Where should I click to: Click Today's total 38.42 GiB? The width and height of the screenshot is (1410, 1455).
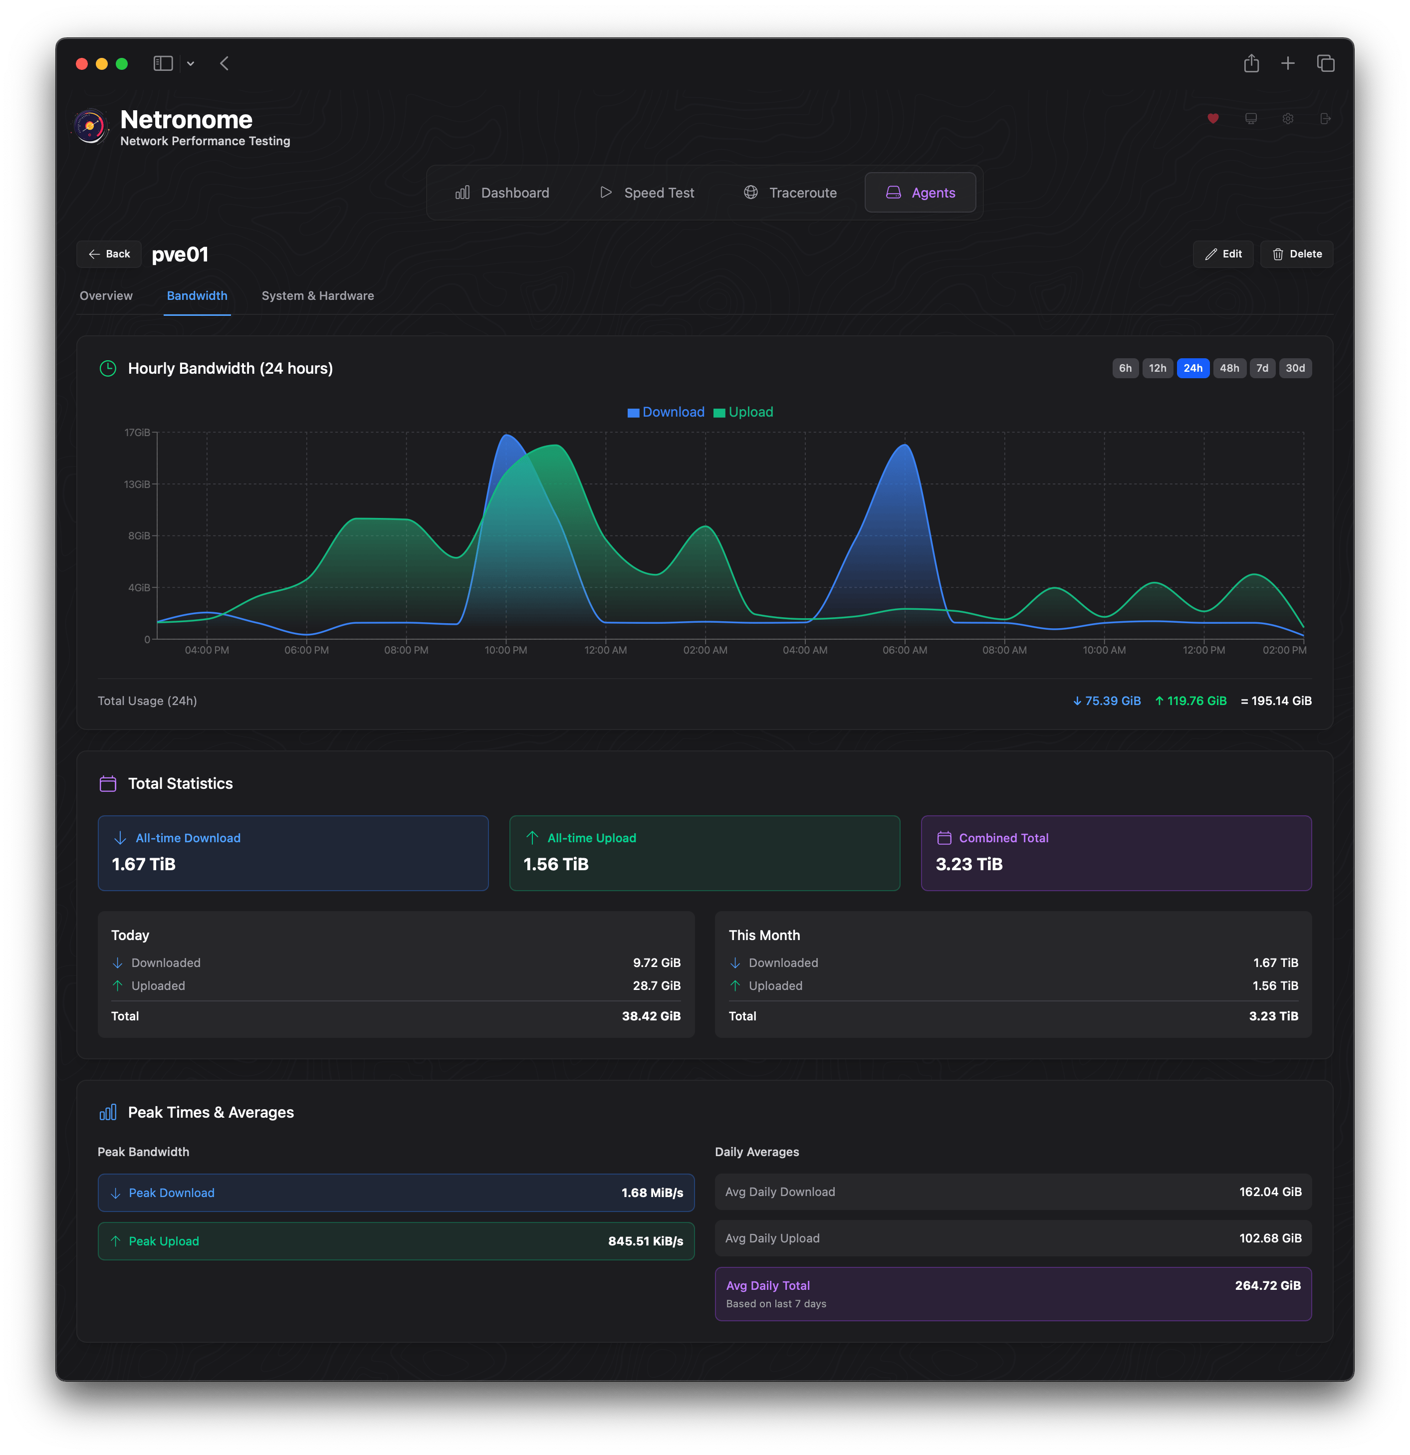(651, 1015)
